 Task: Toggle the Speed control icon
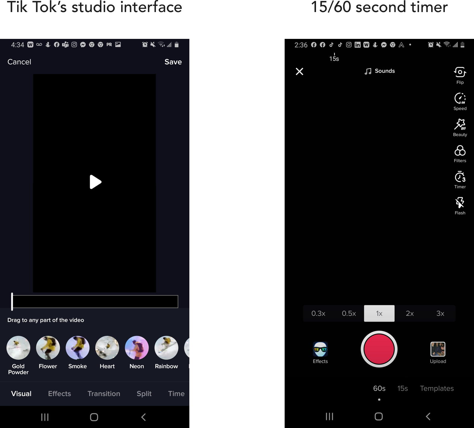[460, 98]
